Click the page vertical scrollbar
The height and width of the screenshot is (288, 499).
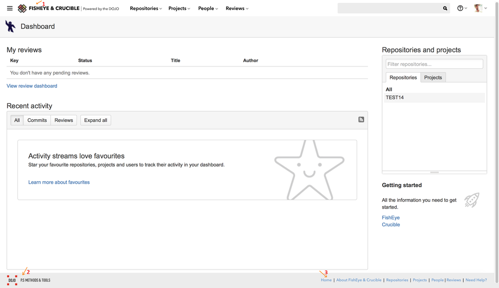(x=497, y=141)
